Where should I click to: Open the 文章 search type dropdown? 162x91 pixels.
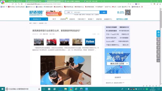click(x=69, y=12)
